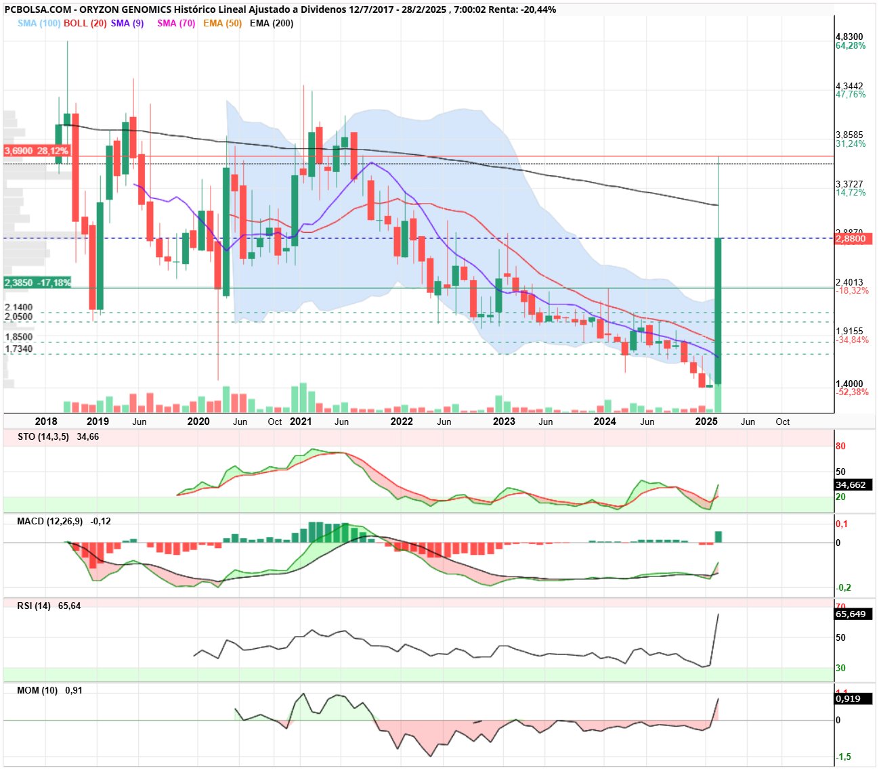
Task: Click the MACD (12,26,9) indicator title
Action: click(x=50, y=521)
